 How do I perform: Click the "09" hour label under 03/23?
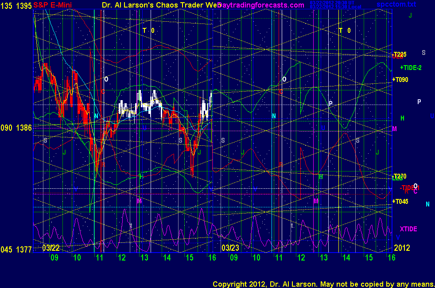[x=234, y=258]
